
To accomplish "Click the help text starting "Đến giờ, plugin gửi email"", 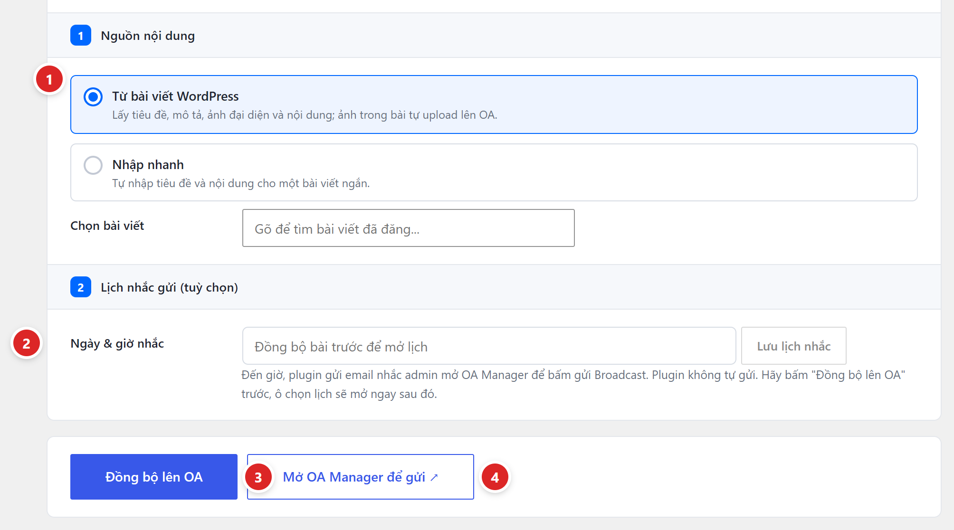I will click(x=573, y=384).
